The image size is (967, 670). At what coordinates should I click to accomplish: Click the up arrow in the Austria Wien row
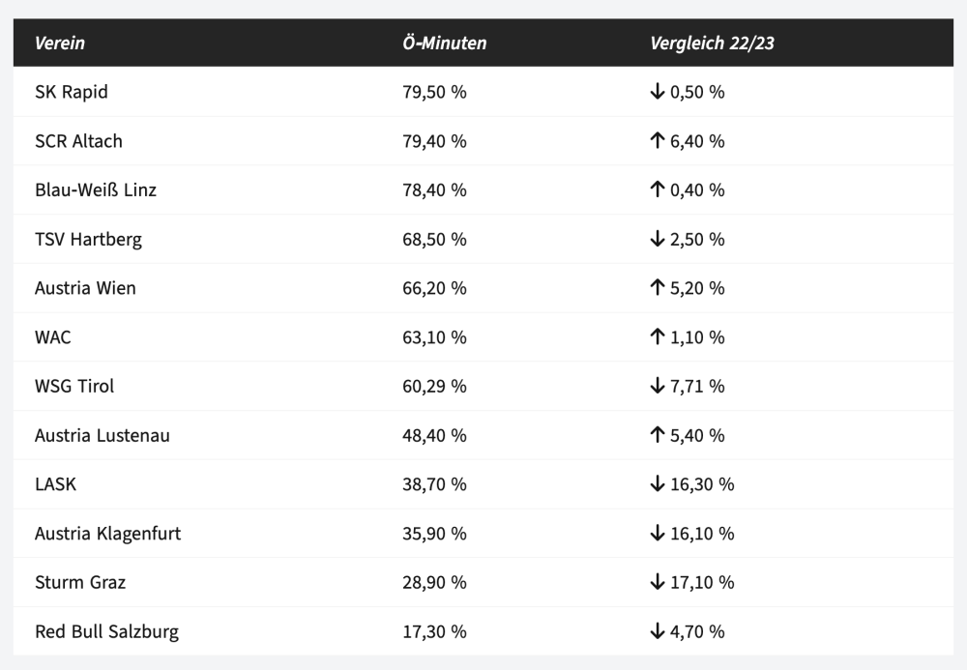658,288
